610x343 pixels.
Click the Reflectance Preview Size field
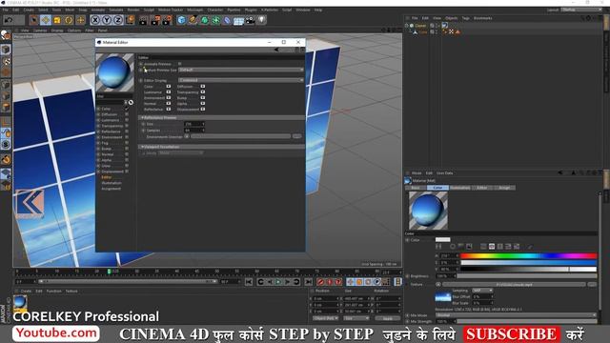point(194,124)
